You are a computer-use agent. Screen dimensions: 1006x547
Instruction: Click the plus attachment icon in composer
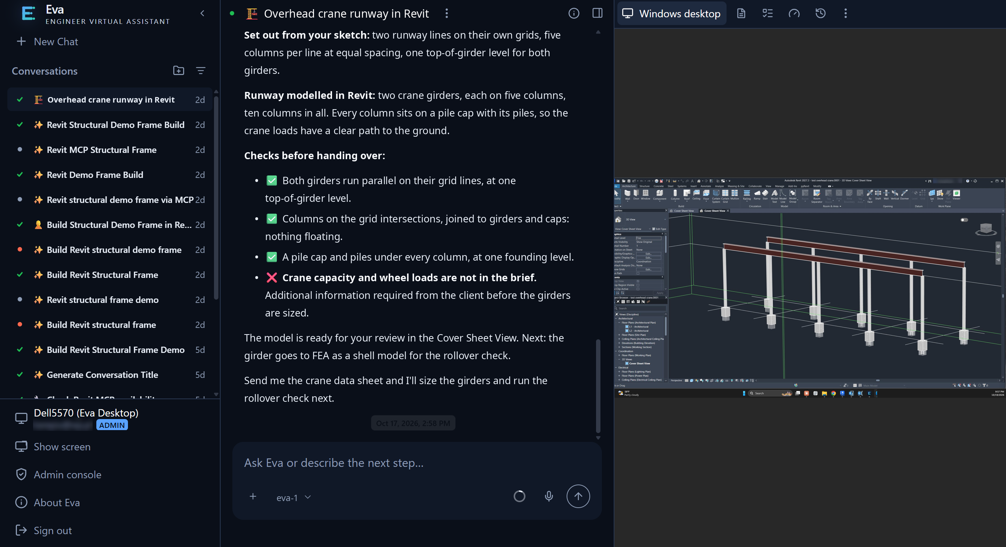(x=253, y=496)
